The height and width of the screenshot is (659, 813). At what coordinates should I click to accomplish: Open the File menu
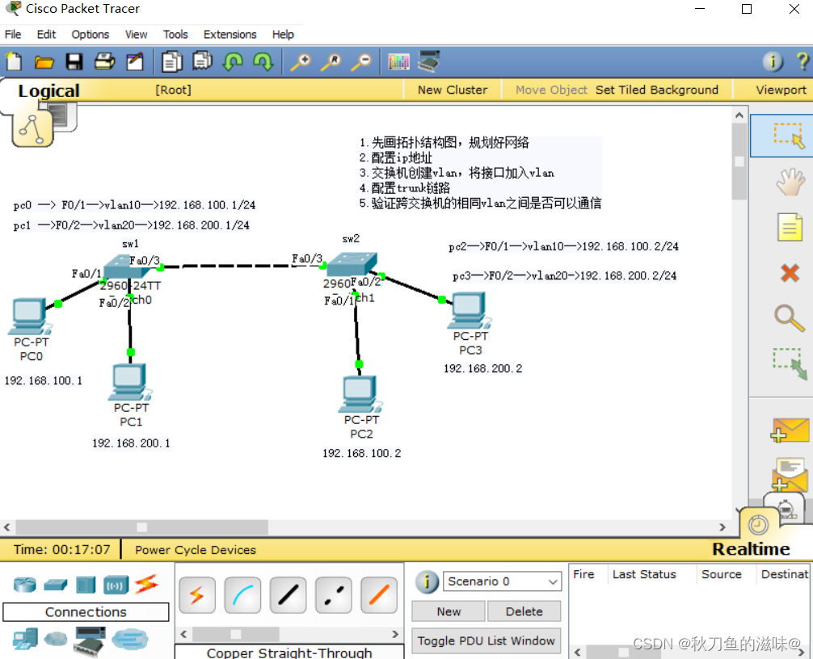click(13, 35)
